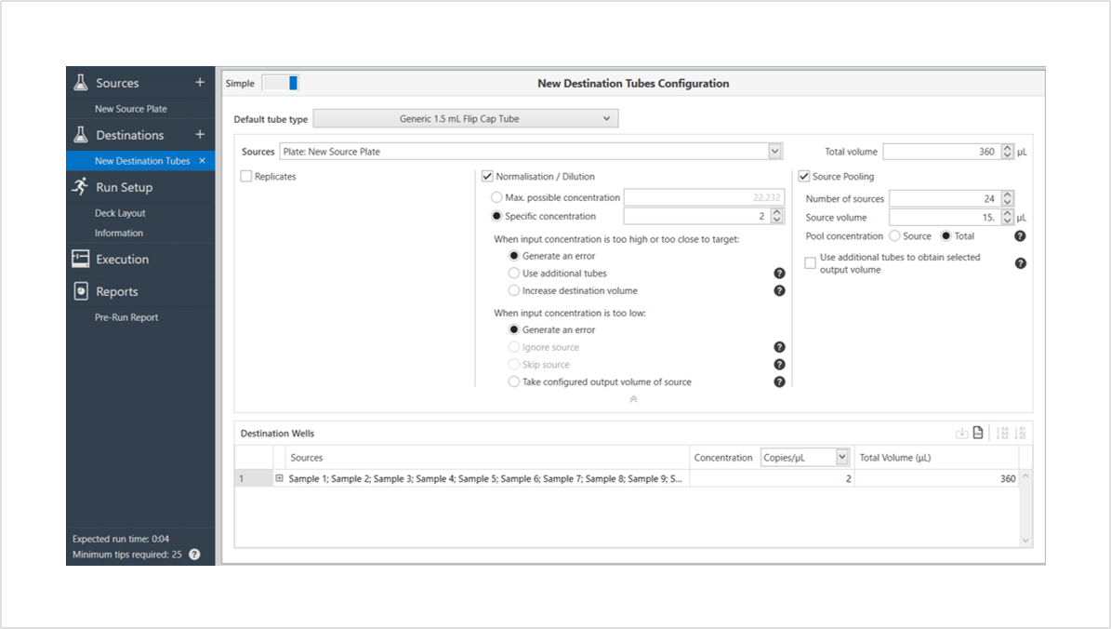This screenshot has height=629, width=1111.
Task: Enable the Replicates checkbox
Action: 246,177
